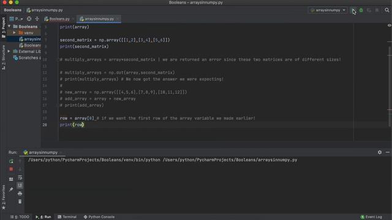This screenshot has width=392, height=220.
Task: Click the row = array[0] code line
Action: click(157, 118)
